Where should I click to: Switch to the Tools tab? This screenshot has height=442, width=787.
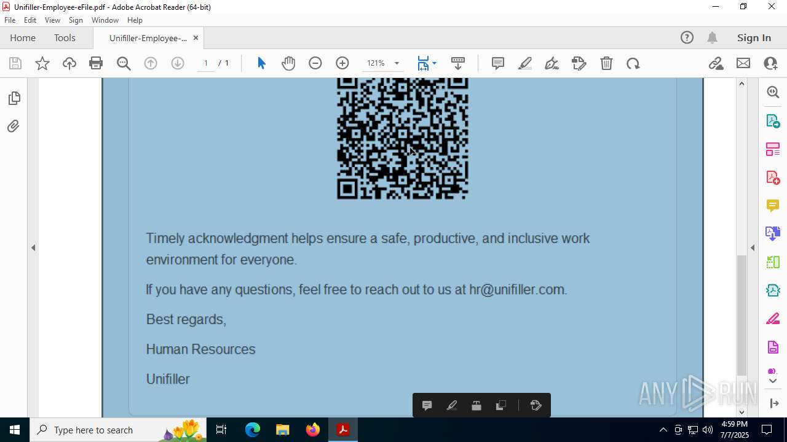click(x=65, y=37)
